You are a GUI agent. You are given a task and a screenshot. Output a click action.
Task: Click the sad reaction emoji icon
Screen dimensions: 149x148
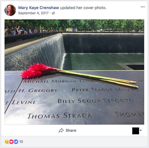(x=7, y=142)
